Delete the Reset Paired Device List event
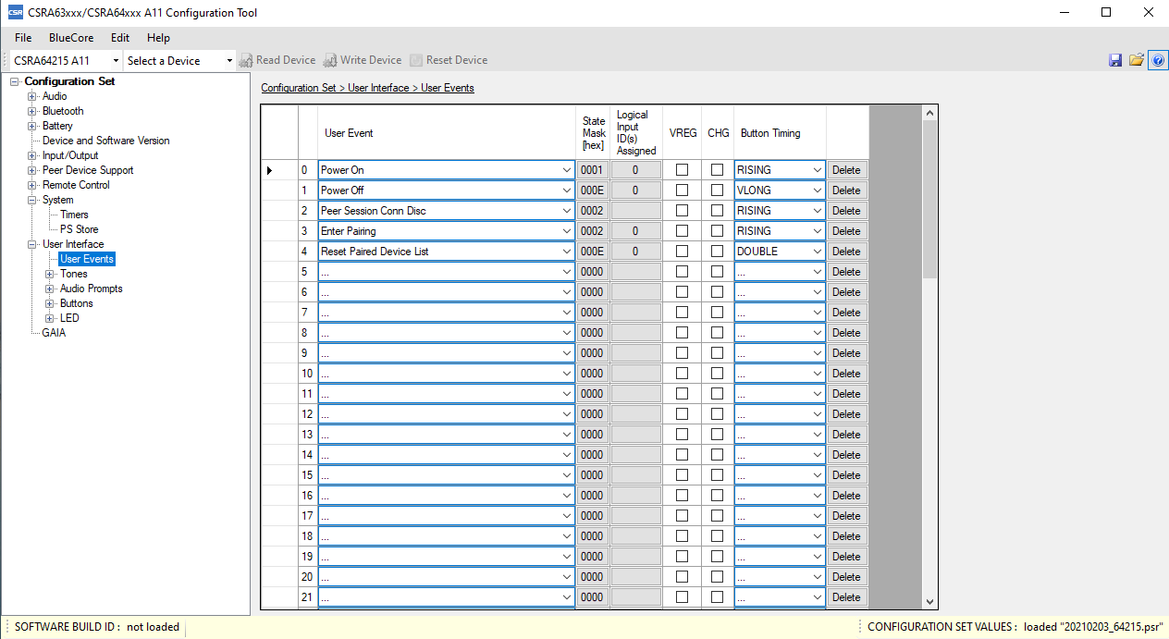The image size is (1169, 639). tap(845, 252)
